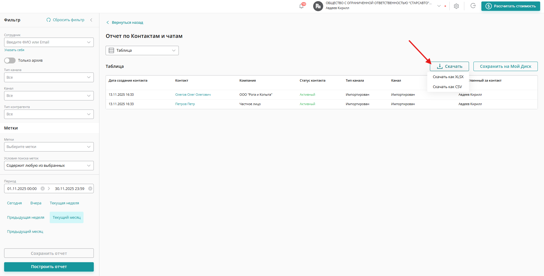This screenshot has width=544, height=276.
Task: Click the 'Канал' table column header
Action: click(396, 81)
